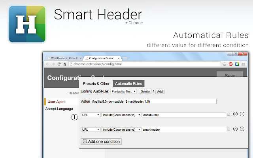
Task: Toggle checkbox on smartheader condition
Action: [x=228, y=129]
